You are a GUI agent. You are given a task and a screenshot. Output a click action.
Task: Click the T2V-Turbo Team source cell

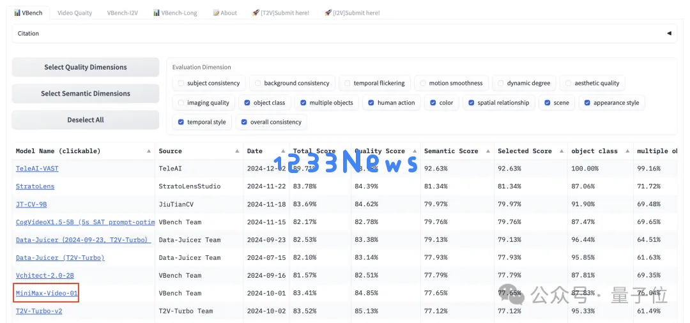coord(186,311)
